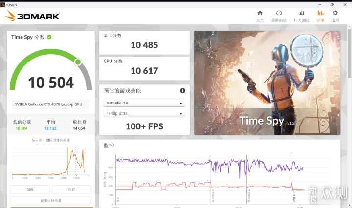Expand the Battlefield V game dropdown
This screenshot has width=352, height=208.
[144, 103]
